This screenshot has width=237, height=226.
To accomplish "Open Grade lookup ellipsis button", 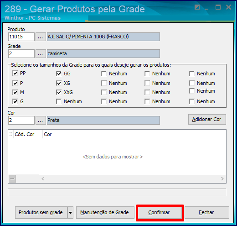I will tap(41, 54).
